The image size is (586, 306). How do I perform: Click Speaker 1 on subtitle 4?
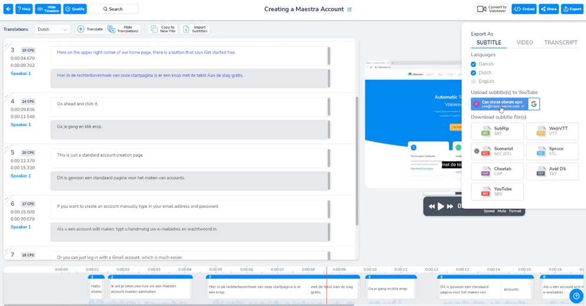coord(21,125)
